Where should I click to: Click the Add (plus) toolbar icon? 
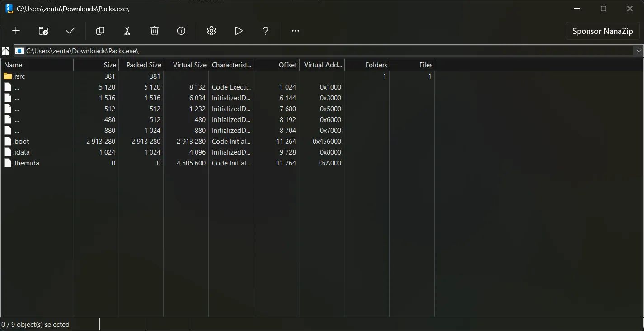16,31
